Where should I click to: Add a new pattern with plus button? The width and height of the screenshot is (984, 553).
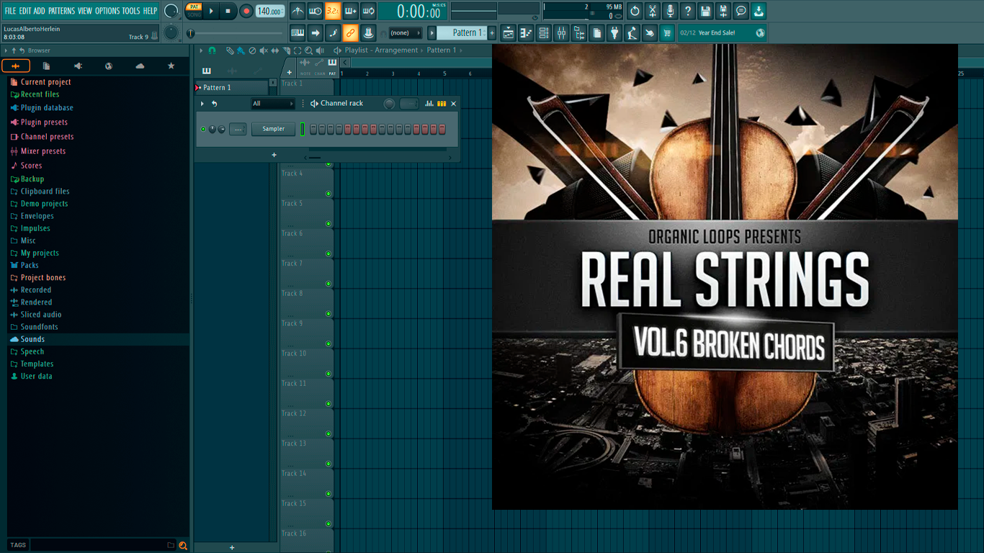pyautogui.click(x=492, y=32)
